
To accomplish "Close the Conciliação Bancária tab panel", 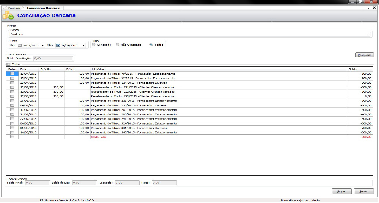I will tap(374, 8).
